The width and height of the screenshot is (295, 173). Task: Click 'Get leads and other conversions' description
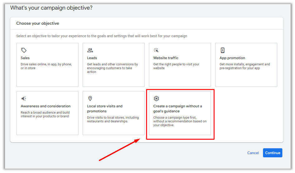(112, 68)
